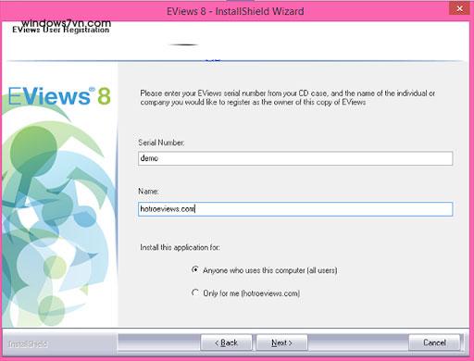Go back with the Back button

point(226,342)
